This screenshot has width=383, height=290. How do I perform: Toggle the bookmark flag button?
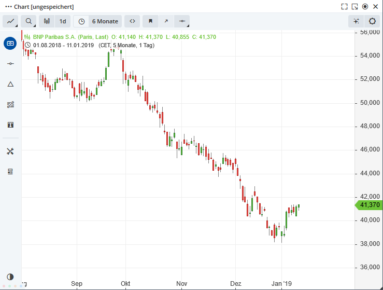[x=150, y=21]
